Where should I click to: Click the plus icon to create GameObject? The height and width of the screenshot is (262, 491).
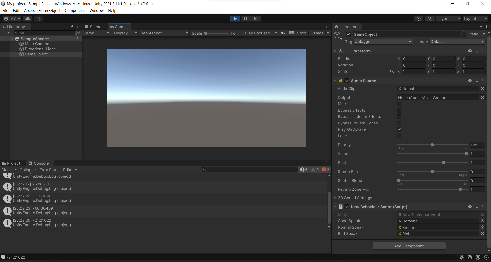(x=4, y=33)
